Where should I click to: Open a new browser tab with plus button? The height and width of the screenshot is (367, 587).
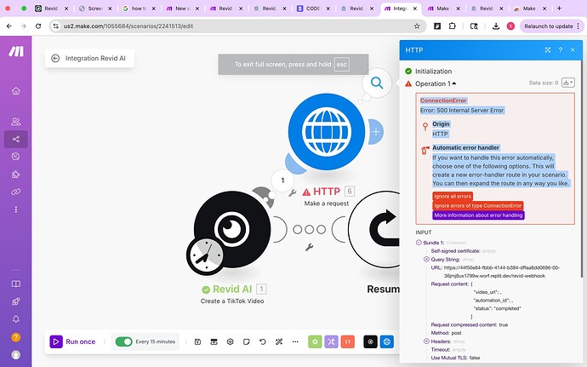[559, 8]
